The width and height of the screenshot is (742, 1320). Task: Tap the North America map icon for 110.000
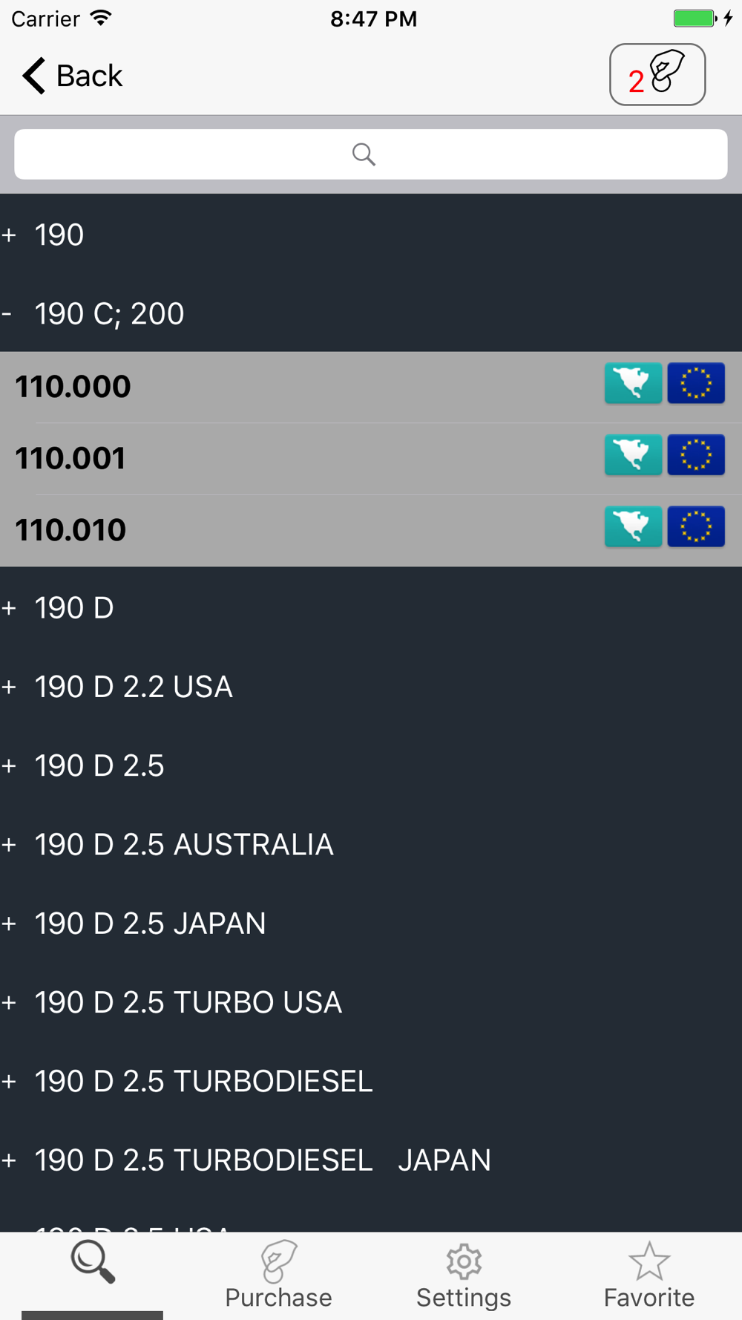click(x=633, y=383)
